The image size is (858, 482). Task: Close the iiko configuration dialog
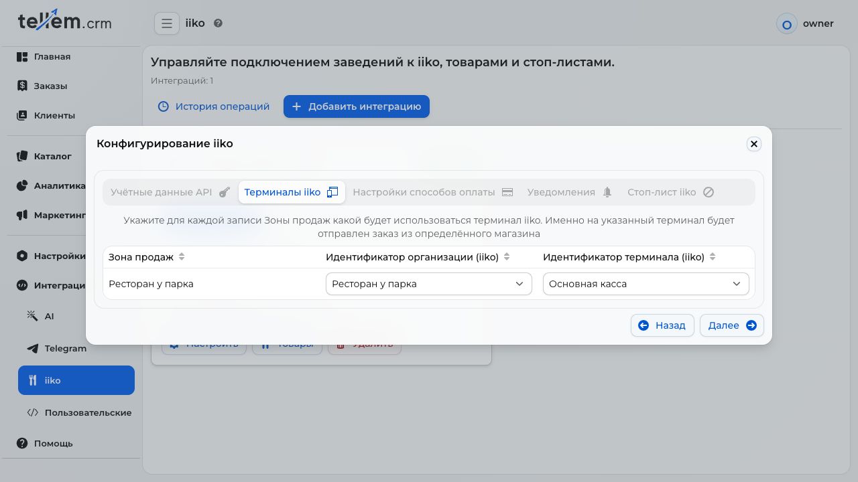click(754, 144)
